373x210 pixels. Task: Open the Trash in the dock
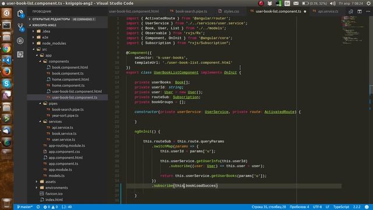pos(6,202)
